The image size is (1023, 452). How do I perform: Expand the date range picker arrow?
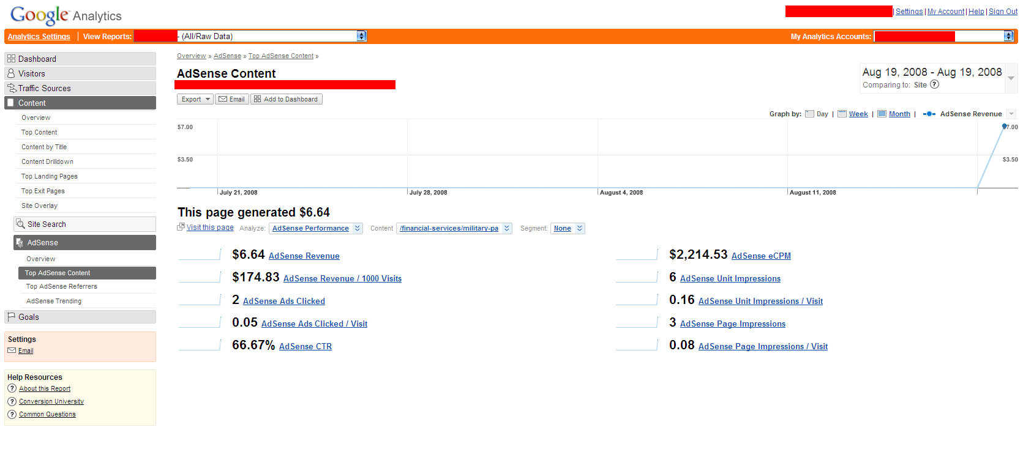tap(1011, 78)
